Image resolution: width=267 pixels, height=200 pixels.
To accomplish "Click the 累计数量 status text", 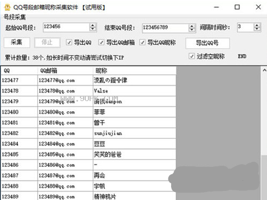I will (64, 58).
